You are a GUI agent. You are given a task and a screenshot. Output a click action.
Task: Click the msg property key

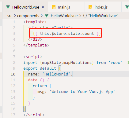pyautogui.click(x=41, y=92)
